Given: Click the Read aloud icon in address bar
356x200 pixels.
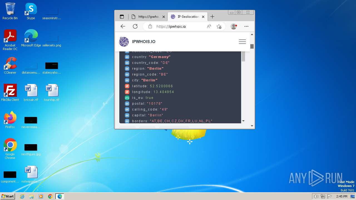Looking at the screenshot, I should [x=209, y=26].
